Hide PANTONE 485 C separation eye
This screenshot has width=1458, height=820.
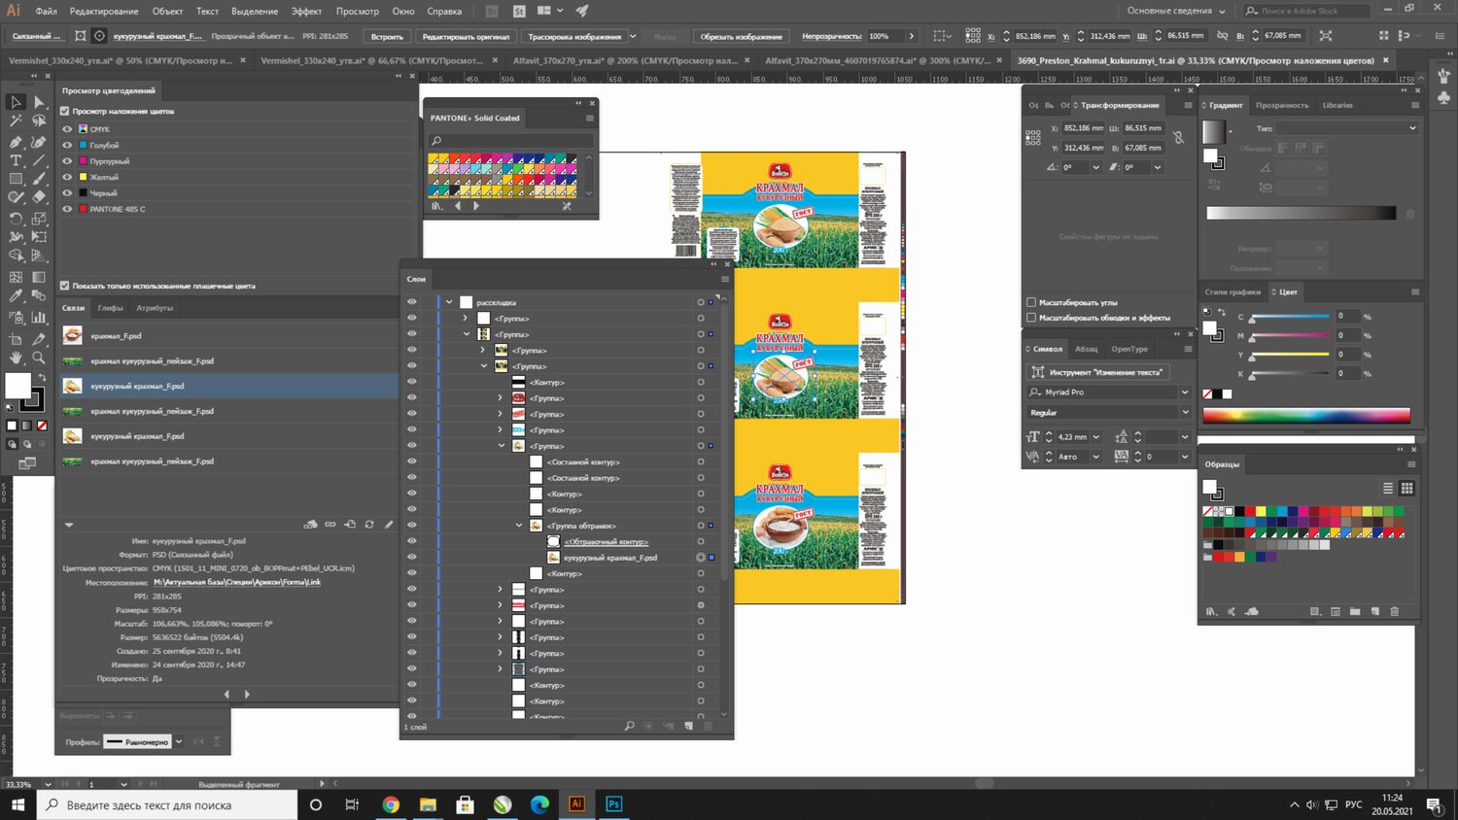(67, 209)
